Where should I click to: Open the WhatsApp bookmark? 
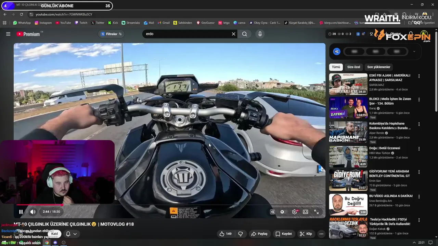[x=22, y=23]
